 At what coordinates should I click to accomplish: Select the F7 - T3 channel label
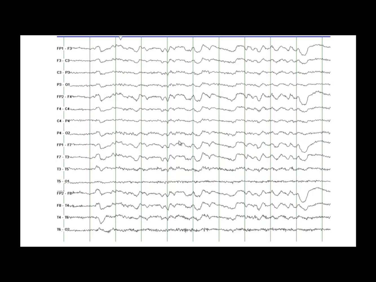pyautogui.click(x=63, y=157)
